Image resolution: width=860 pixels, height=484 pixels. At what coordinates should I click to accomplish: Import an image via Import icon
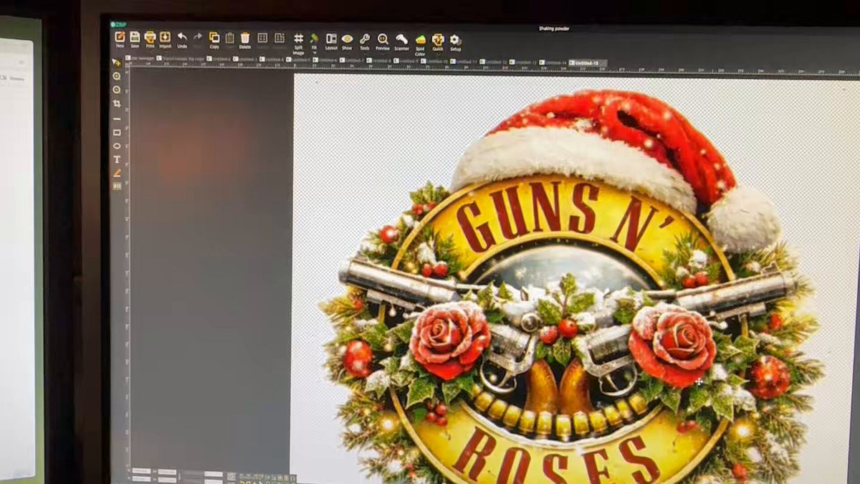point(165,39)
